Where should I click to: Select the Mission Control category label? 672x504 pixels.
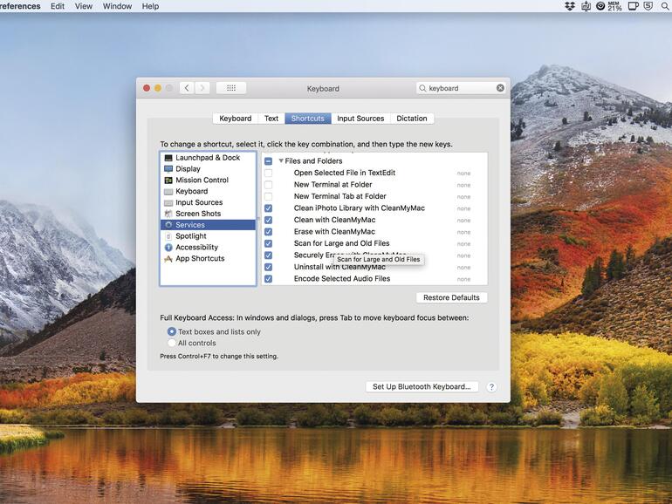[x=202, y=180]
